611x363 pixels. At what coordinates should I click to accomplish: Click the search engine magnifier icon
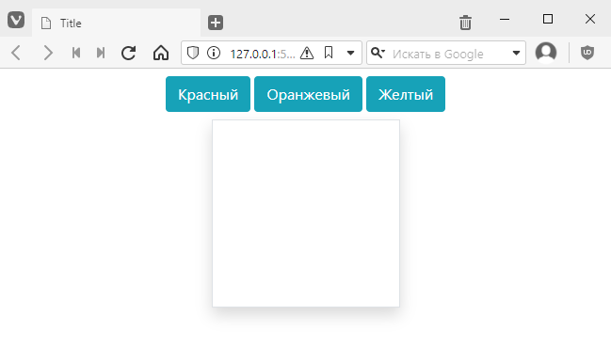point(378,53)
